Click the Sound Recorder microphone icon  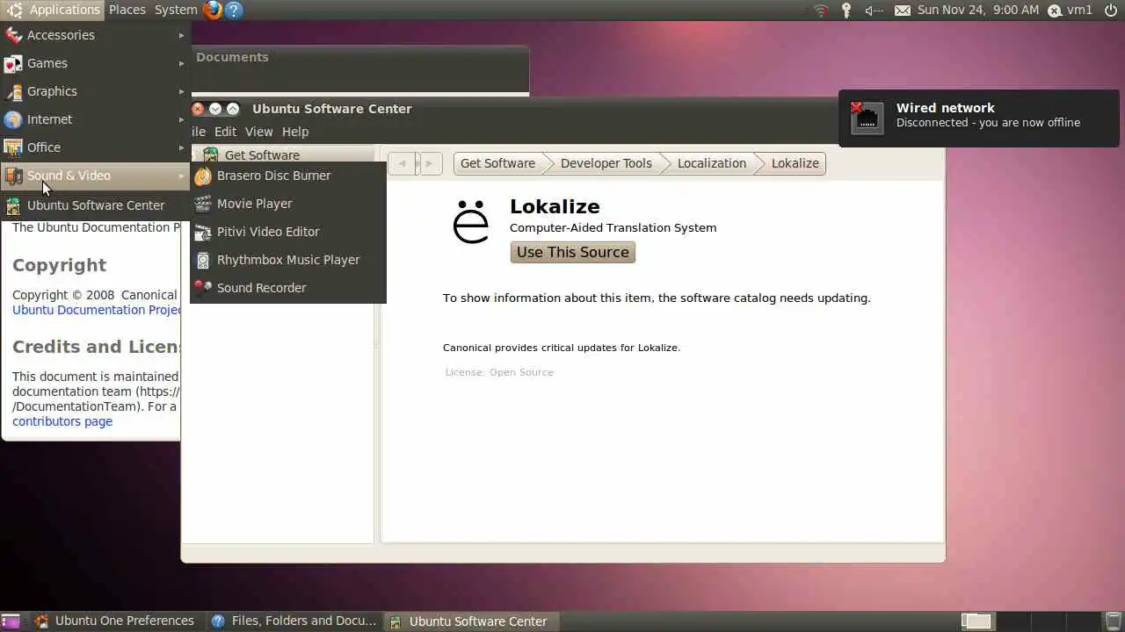203,288
